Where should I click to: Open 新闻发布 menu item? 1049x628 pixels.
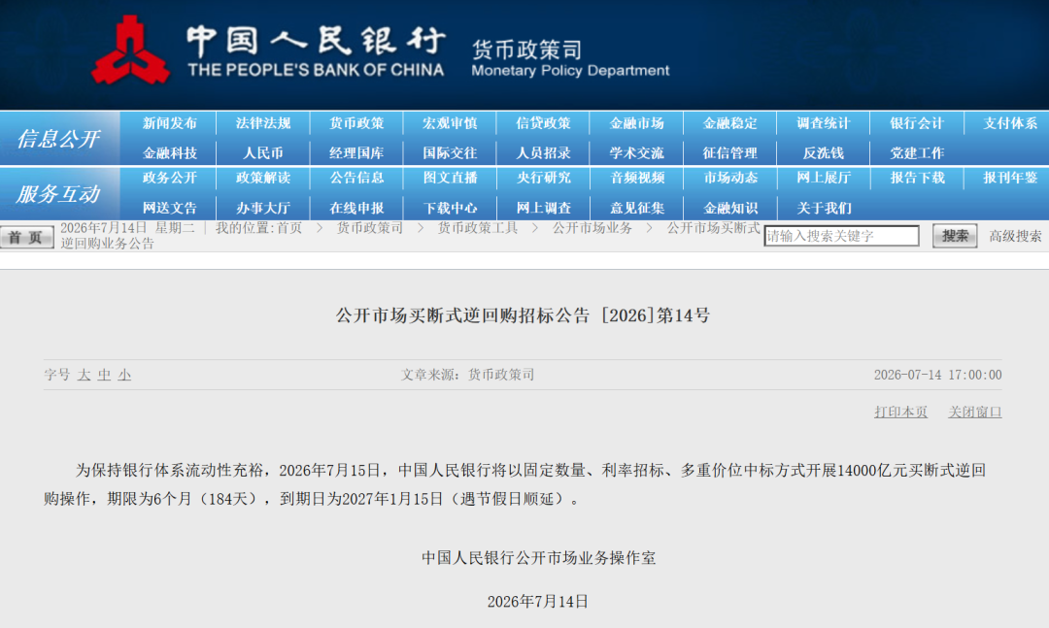[169, 123]
